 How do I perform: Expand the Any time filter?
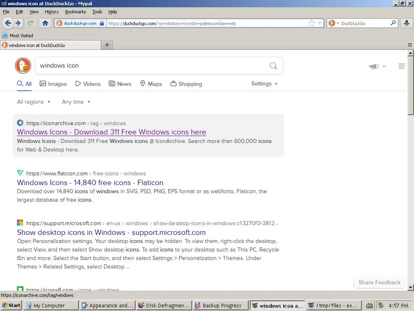coord(76,102)
